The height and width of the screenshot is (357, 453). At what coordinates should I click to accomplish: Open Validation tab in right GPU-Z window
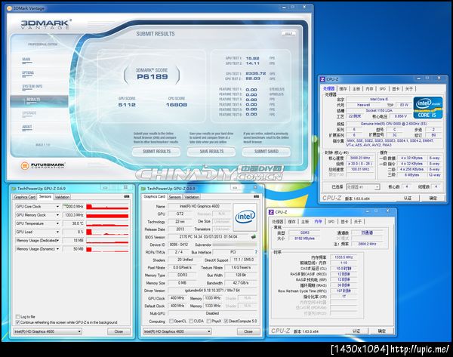coord(192,197)
